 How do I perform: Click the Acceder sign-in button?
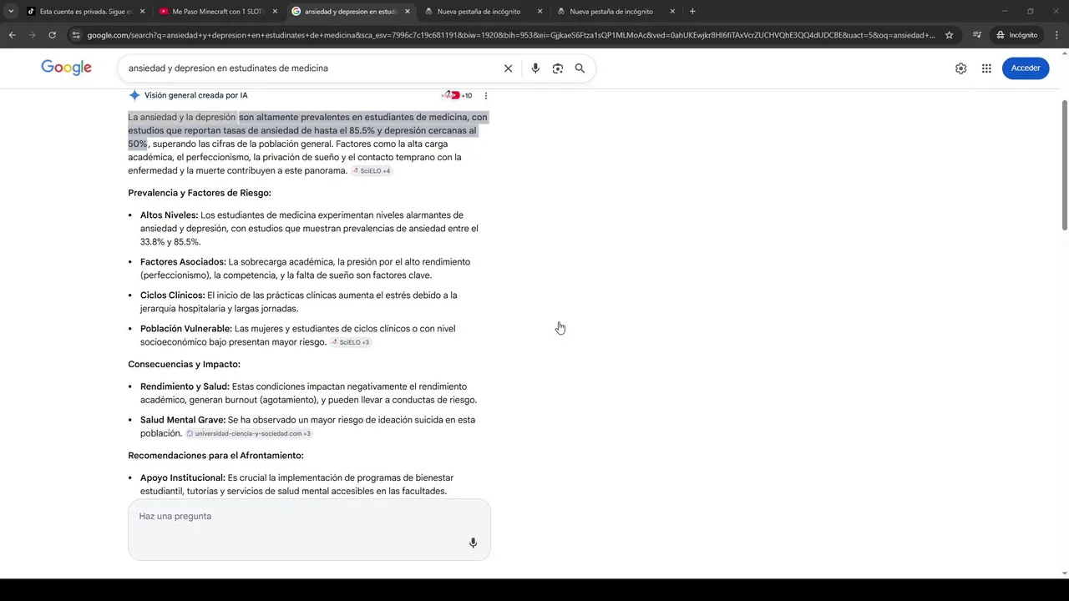click(1026, 68)
